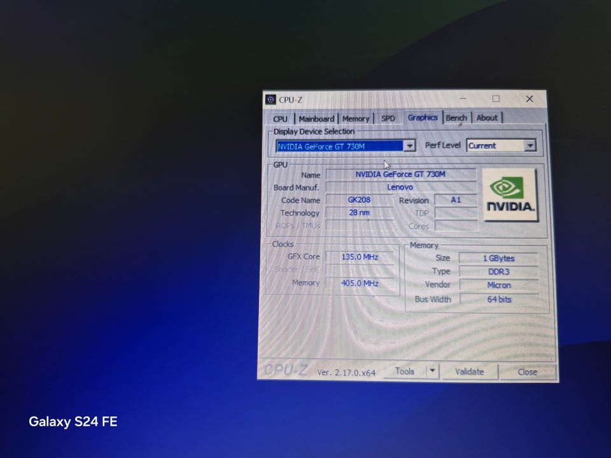Click the Ver. 2.17.0.x64 version text
Screen dimensions: 611x458
[x=346, y=373]
